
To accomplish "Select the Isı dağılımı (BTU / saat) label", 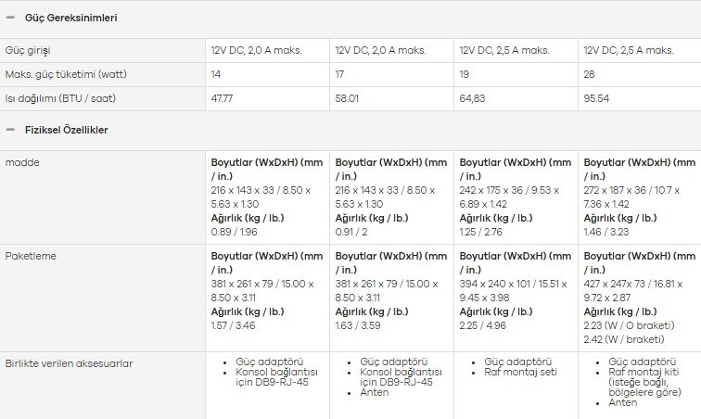I will (x=61, y=98).
